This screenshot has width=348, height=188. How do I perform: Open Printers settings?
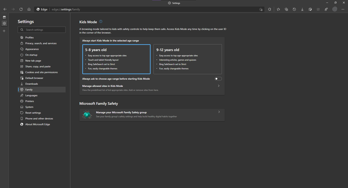click(42, 101)
